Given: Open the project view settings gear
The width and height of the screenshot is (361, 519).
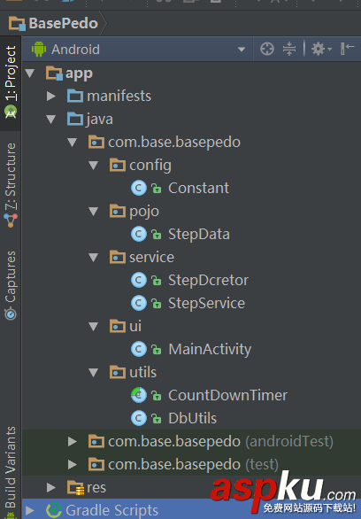Looking at the screenshot, I should [321, 49].
